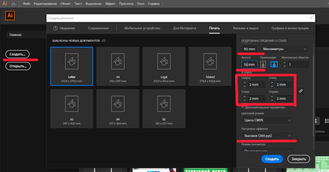329x172 pixels.
Task: Open the Просмотр menu
Action: (x=126, y=4)
